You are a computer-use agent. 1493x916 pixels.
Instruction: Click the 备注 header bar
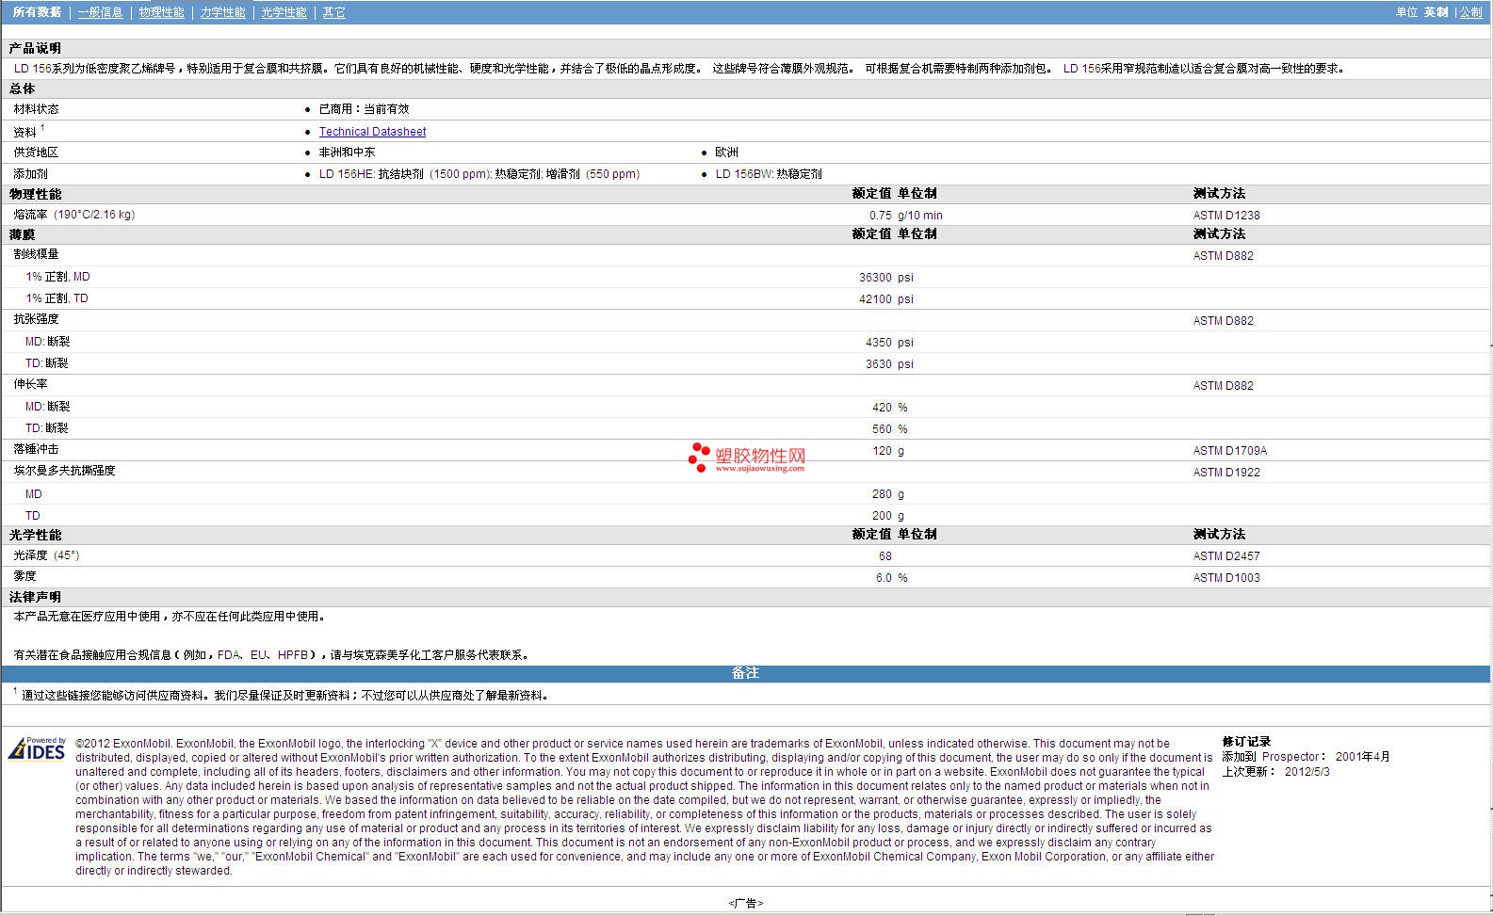pyautogui.click(x=746, y=673)
